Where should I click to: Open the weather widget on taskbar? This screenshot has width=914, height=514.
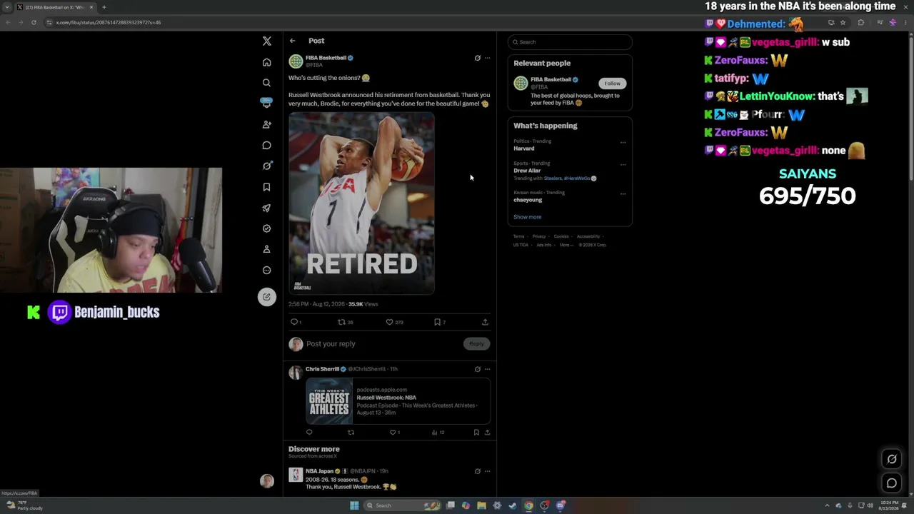pyautogui.click(x=26, y=505)
